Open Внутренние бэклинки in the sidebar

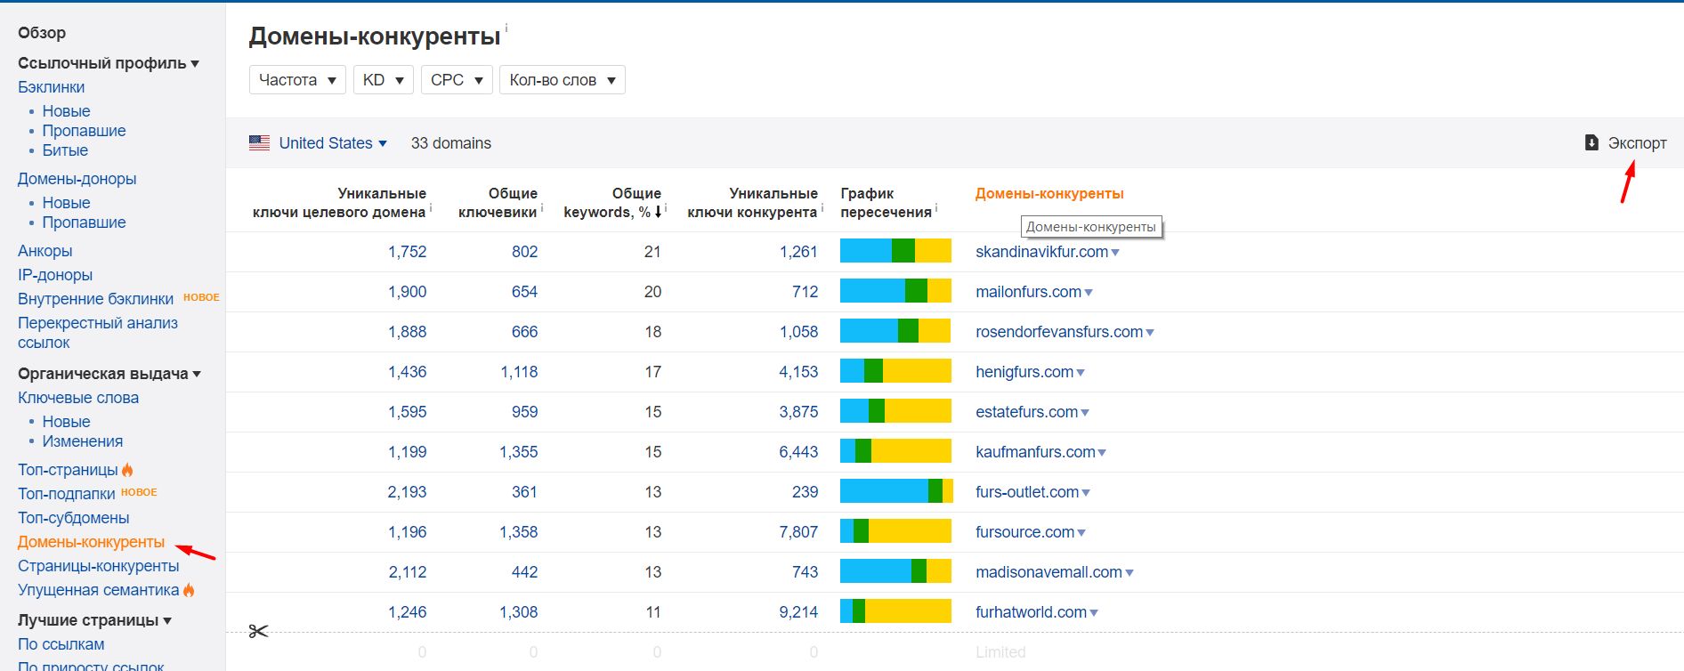tap(95, 299)
